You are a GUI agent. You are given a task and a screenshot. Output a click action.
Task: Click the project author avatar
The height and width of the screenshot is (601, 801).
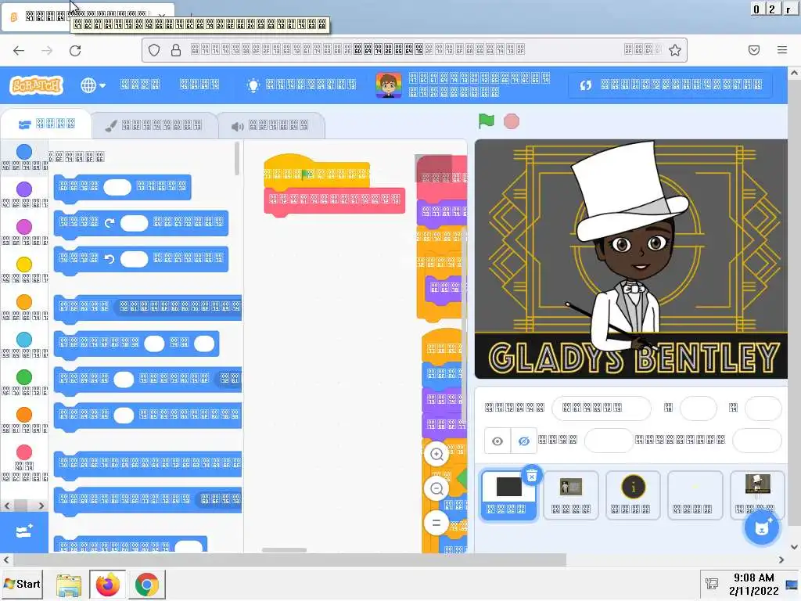point(388,85)
